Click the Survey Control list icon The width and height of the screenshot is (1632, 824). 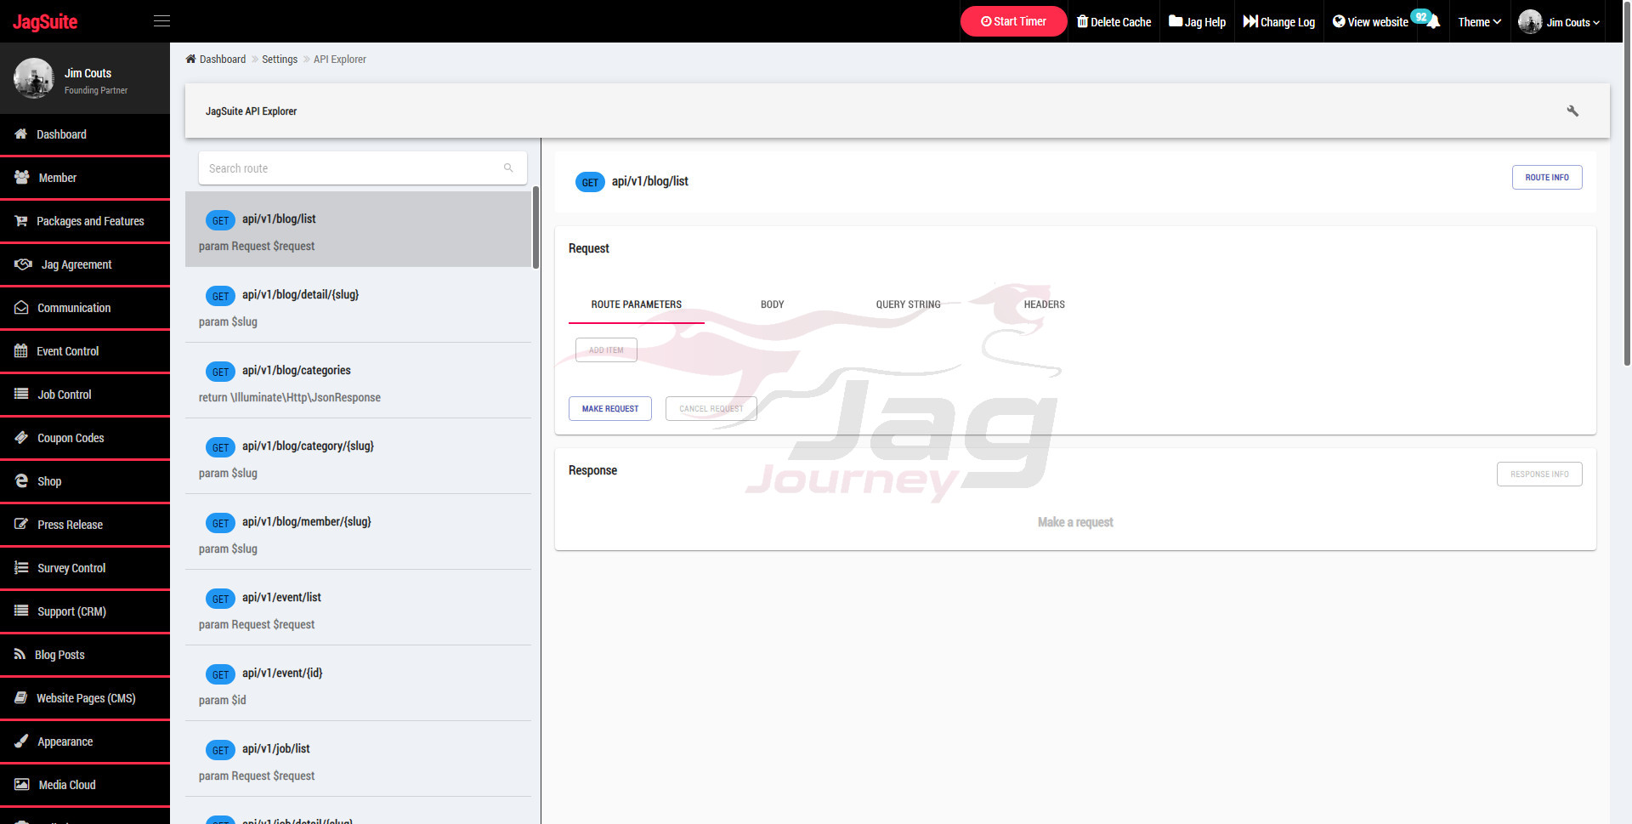click(x=21, y=567)
